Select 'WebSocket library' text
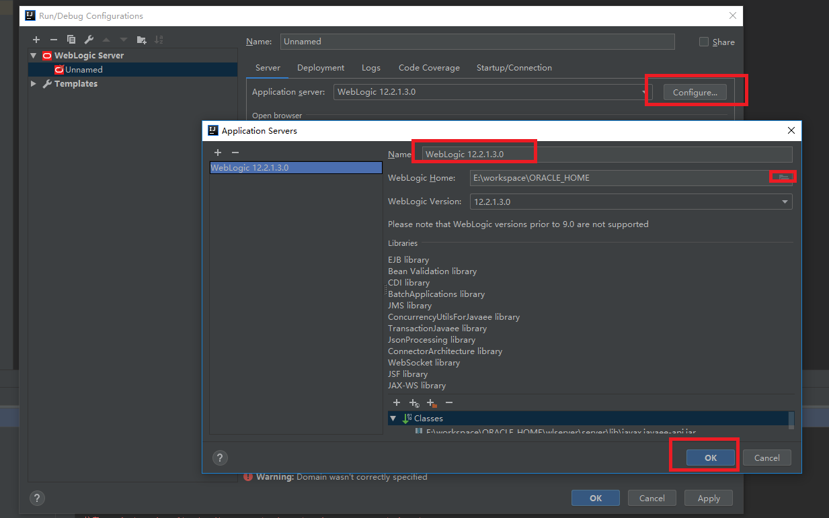Screen dimensions: 829x518 (x=424, y=363)
